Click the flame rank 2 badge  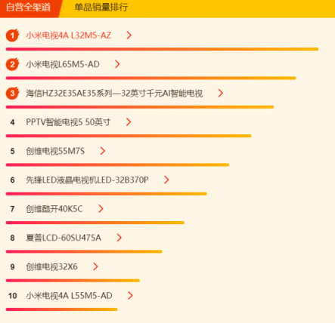click(12, 64)
